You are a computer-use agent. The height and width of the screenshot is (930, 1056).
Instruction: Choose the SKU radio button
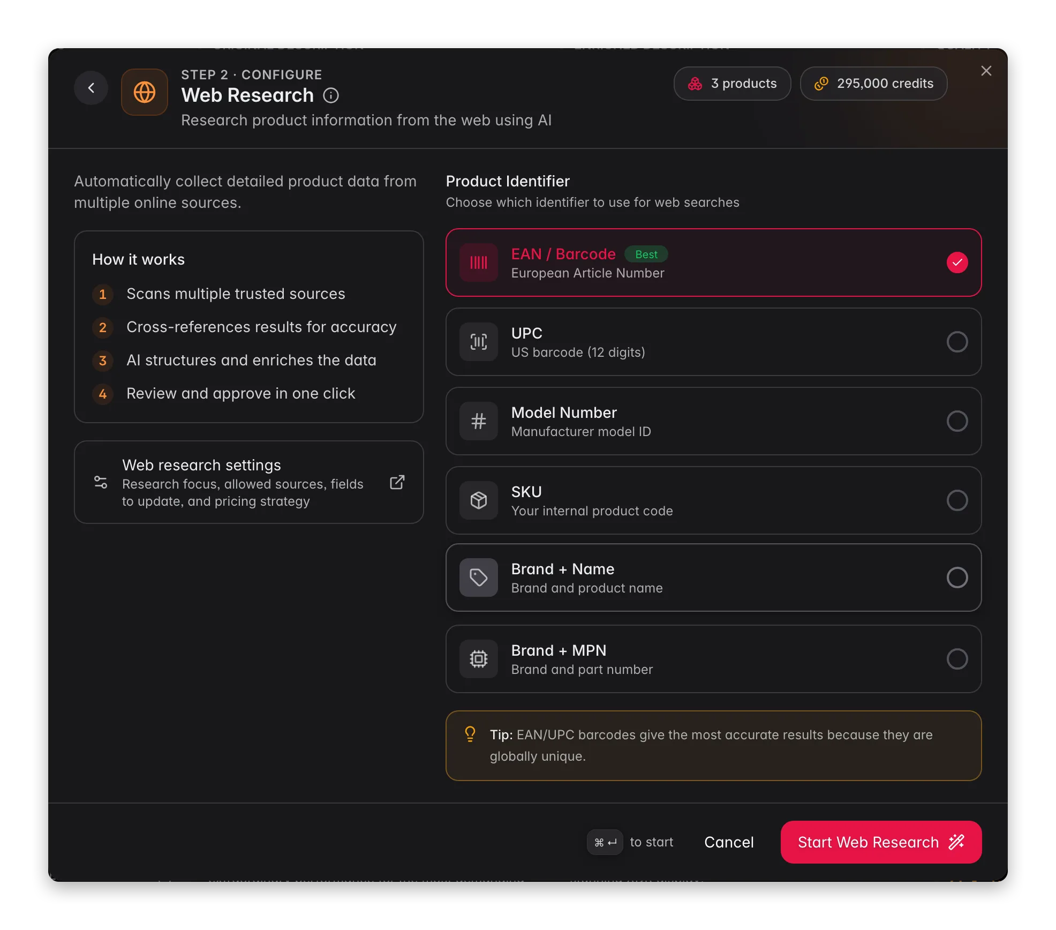click(957, 500)
